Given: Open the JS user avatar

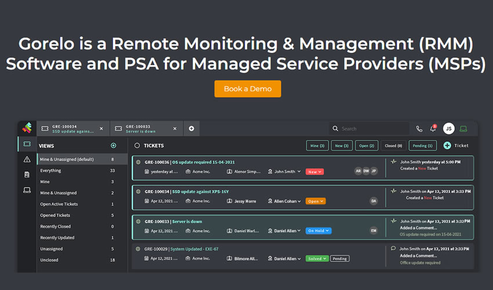Looking at the screenshot, I should [x=449, y=128].
